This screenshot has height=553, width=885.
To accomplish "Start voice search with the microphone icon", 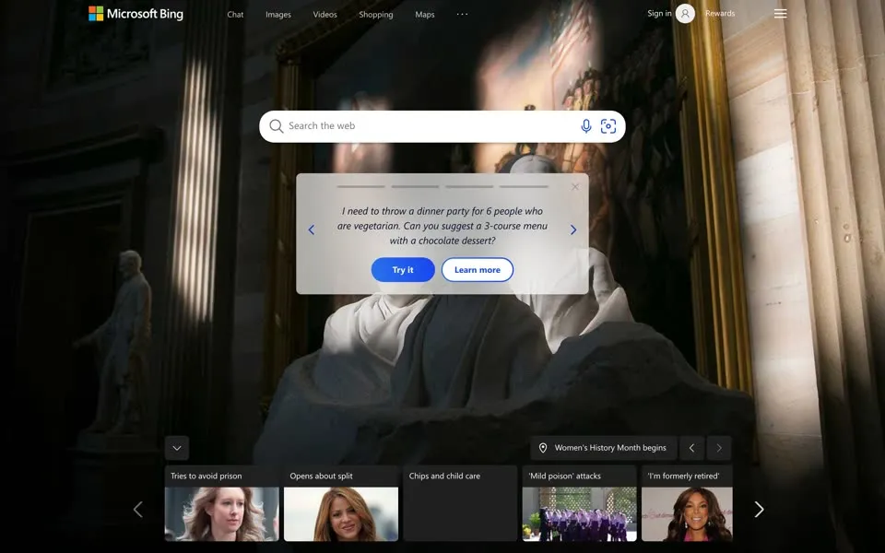I will click(586, 126).
